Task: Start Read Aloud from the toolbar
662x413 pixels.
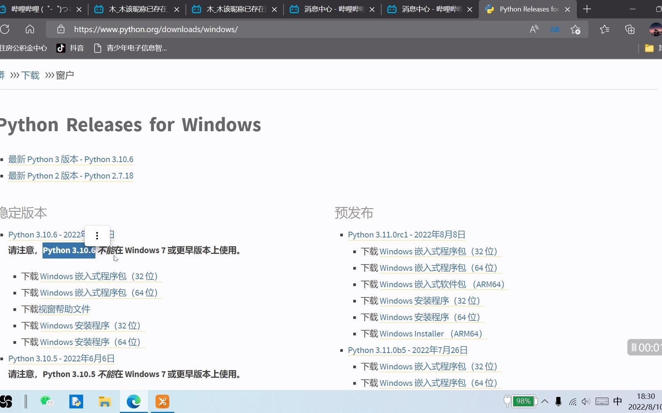Action: coord(534,29)
